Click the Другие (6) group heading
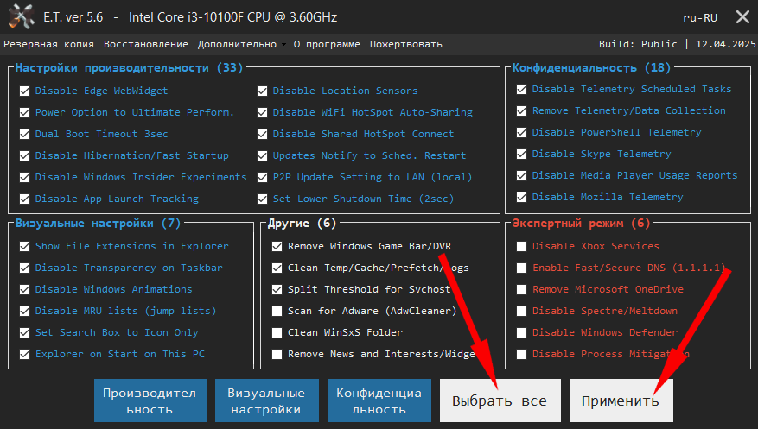This screenshot has height=429, width=758. tap(303, 224)
